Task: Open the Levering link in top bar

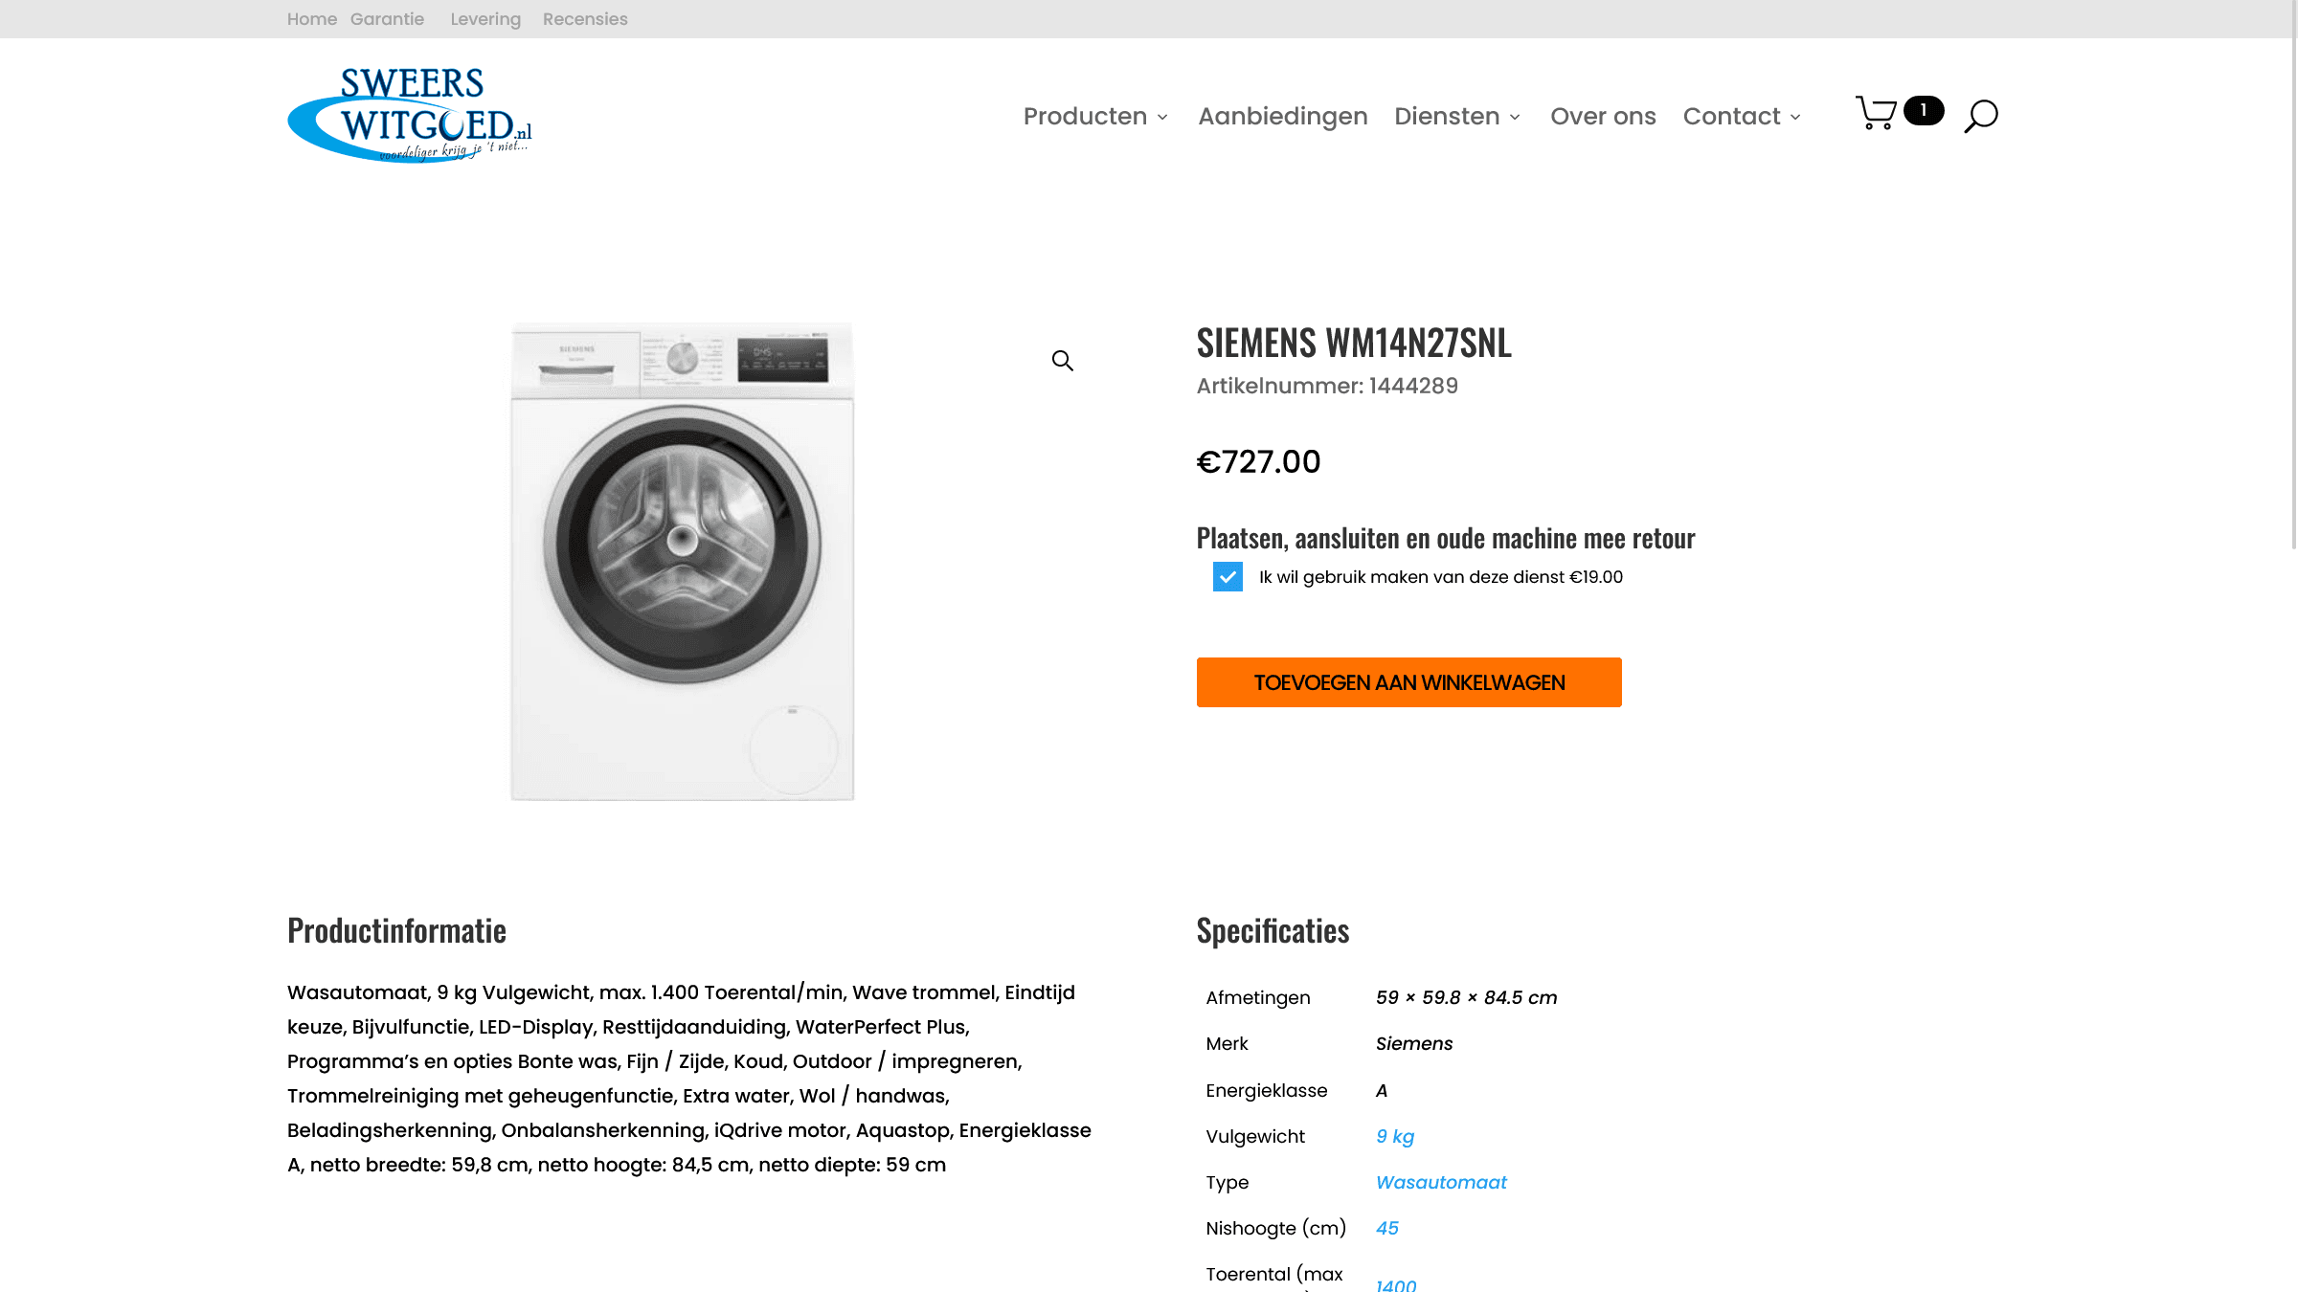Action: tap(485, 19)
